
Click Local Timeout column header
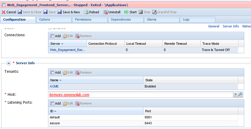point(143,44)
